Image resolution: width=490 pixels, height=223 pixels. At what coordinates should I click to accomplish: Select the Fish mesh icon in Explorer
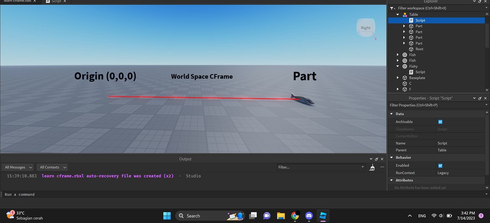click(x=405, y=55)
